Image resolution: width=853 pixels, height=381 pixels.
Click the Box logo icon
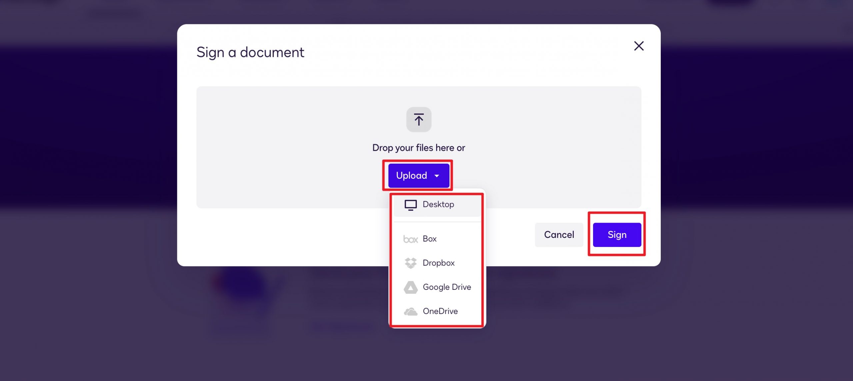click(x=411, y=239)
